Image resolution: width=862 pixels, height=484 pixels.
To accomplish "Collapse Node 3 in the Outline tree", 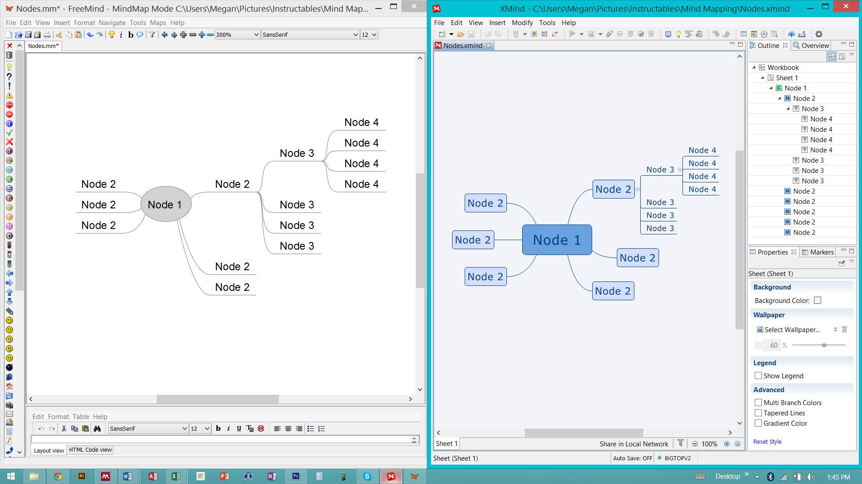I will [788, 108].
